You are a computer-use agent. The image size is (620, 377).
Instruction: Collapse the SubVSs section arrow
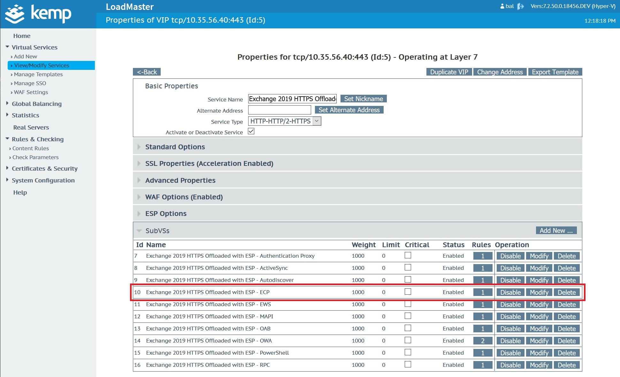click(139, 231)
